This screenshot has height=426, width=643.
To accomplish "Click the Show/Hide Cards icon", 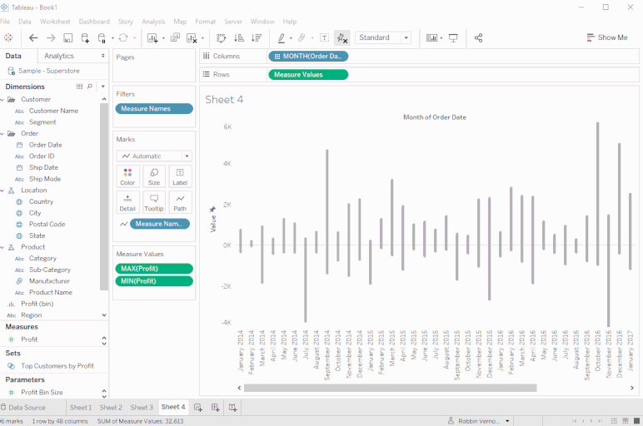I will coord(431,38).
